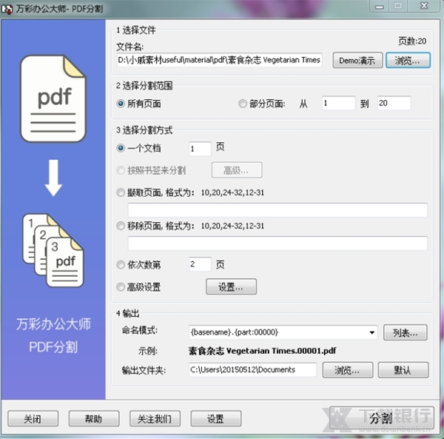Select 撷取页面 extract pages option

pyautogui.click(x=121, y=192)
